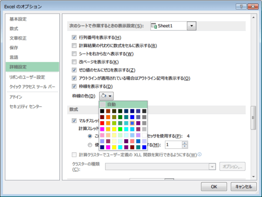Screen dimensions: 262x197
Task: Open セキュリティ センター category
Action: (32, 106)
